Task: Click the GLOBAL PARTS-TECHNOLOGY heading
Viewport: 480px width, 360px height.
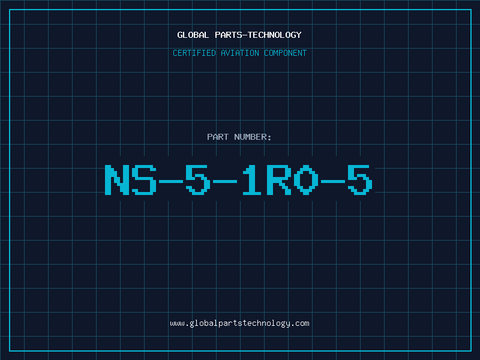Action: pos(239,35)
